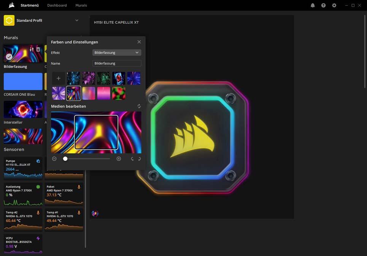Click the Auslastung value "0 %"

click(9, 195)
